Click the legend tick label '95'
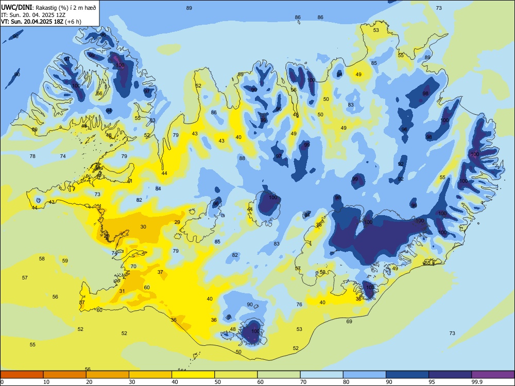 click(x=432, y=382)
